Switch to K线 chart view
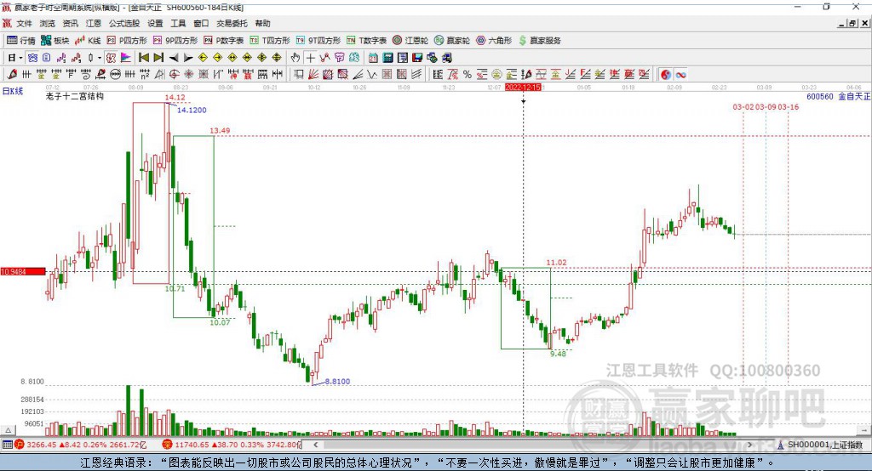This screenshot has width=872, height=471. 88,41
